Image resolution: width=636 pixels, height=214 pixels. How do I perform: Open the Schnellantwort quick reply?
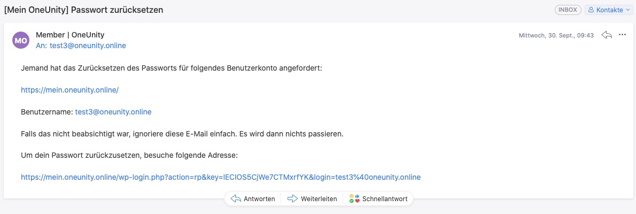[x=378, y=198]
